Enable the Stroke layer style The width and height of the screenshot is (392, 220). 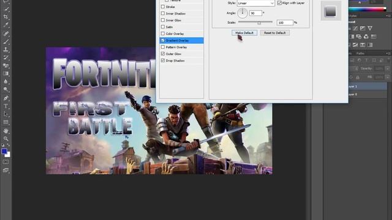[x=163, y=7]
